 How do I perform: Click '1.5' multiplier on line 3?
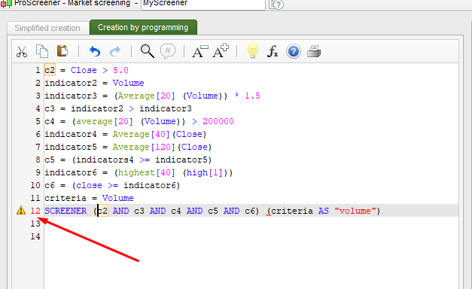(252, 96)
